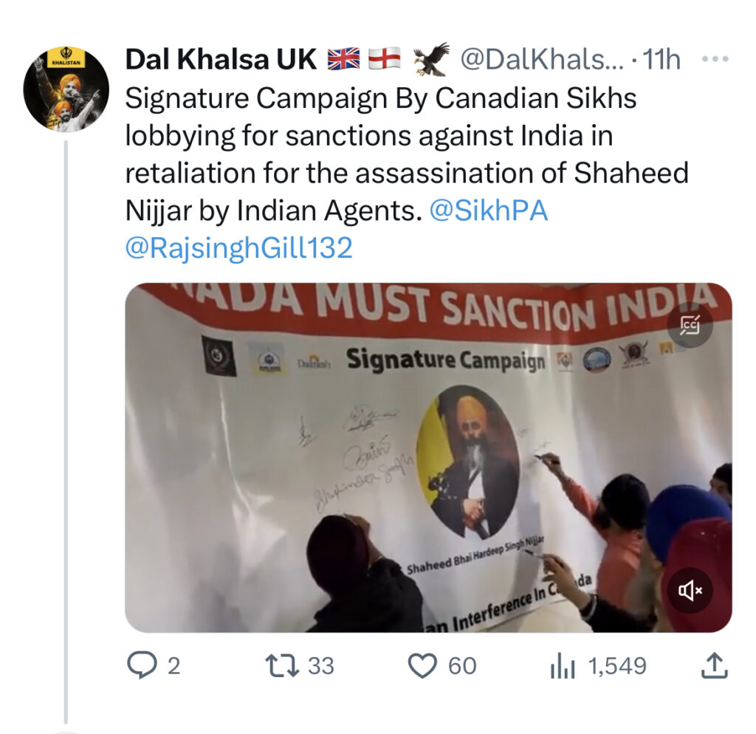Open the view analytics bar chart icon
The height and width of the screenshot is (734, 756).
(x=563, y=666)
